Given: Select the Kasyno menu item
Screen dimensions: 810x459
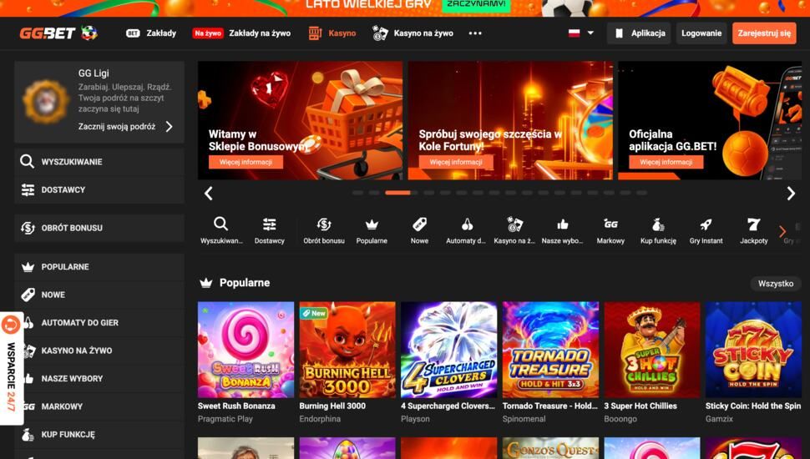Looking at the screenshot, I should (332, 33).
